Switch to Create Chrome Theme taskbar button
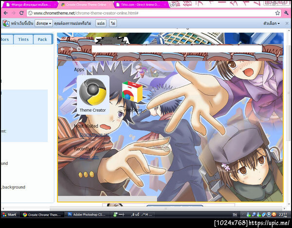This screenshot has width=292, height=228. pyautogui.click(x=42, y=214)
